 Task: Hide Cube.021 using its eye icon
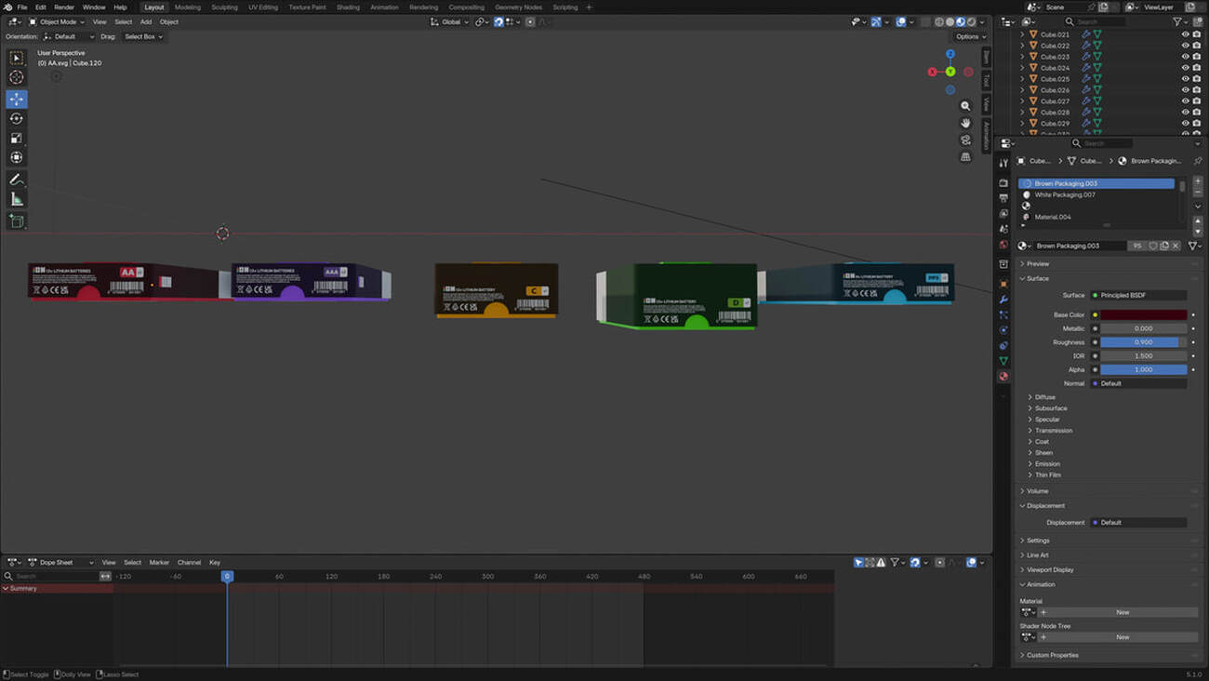click(1185, 34)
